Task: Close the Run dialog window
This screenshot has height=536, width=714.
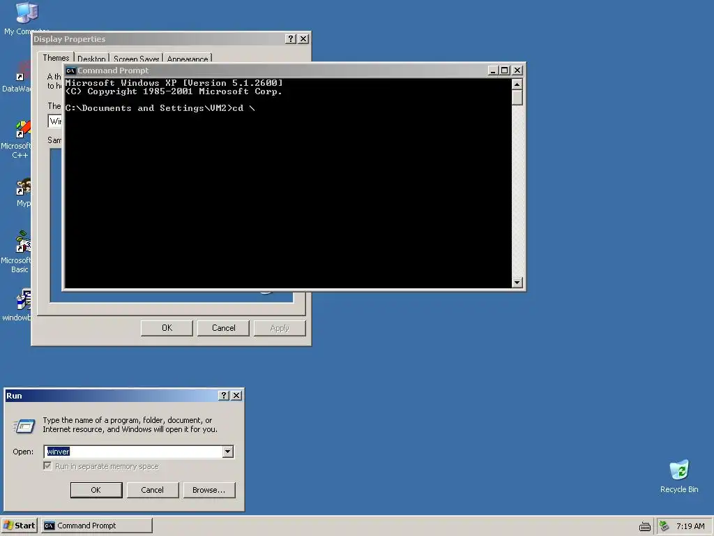Action: [x=236, y=396]
